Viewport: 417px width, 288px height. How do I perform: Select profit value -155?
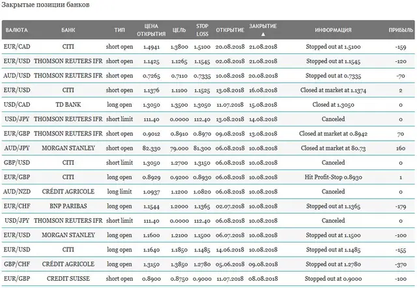pos(401,250)
